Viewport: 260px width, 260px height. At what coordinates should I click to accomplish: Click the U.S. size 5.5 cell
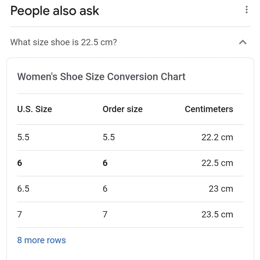point(23,137)
